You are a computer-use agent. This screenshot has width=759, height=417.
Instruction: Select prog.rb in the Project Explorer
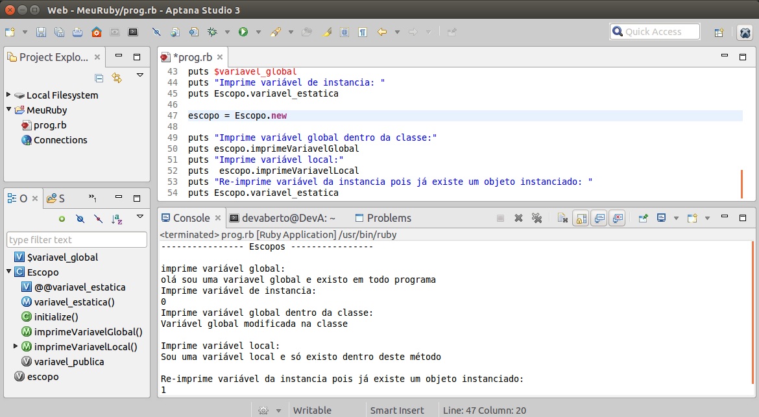[x=49, y=125]
